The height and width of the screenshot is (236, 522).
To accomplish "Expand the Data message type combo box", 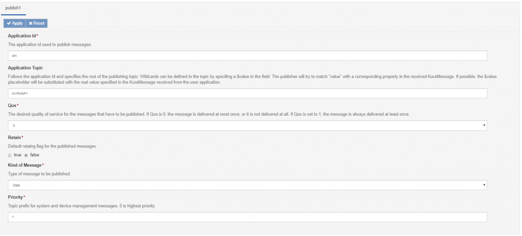I will 247,185.
